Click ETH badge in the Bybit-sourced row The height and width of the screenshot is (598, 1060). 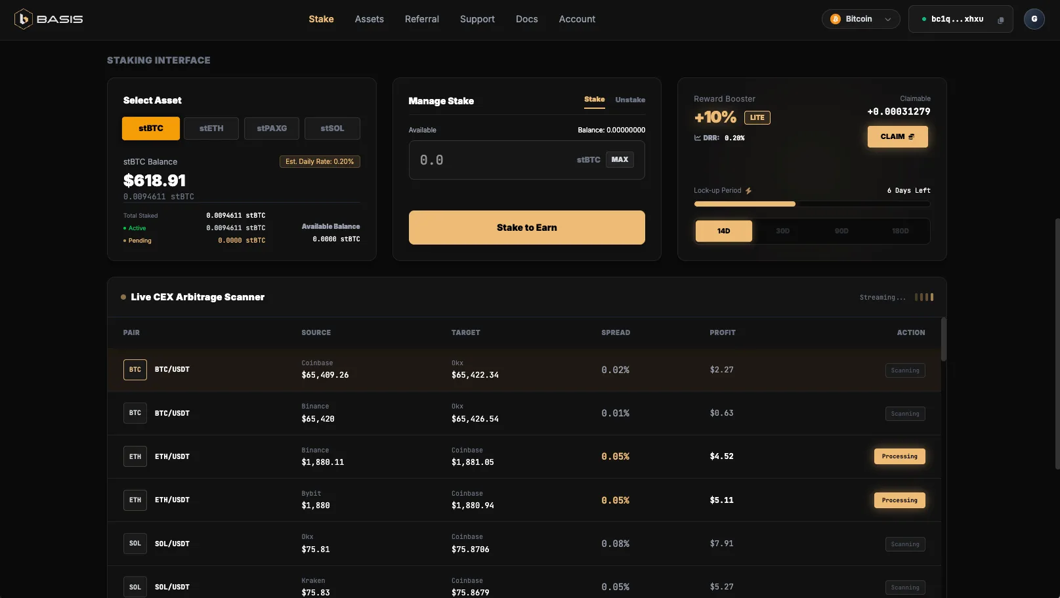click(x=135, y=500)
